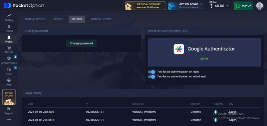Click the Logout icon

[9, 109]
